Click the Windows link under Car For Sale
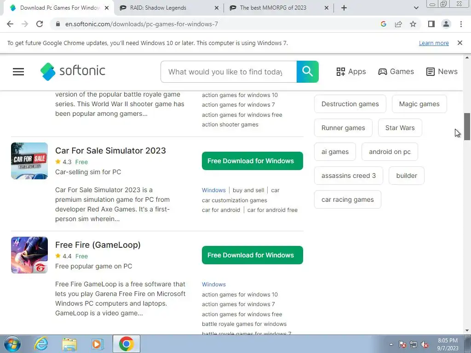Image resolution: width=471 pixels, height=353 pixels. [213, 190]
